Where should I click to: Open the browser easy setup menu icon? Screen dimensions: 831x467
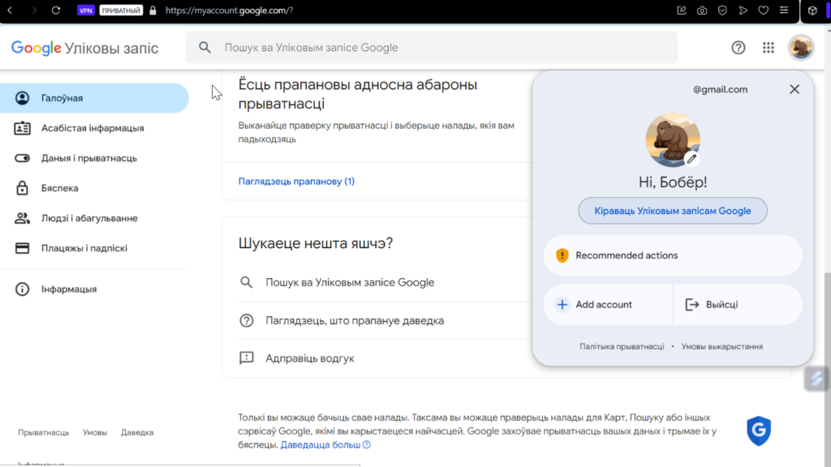784,10
